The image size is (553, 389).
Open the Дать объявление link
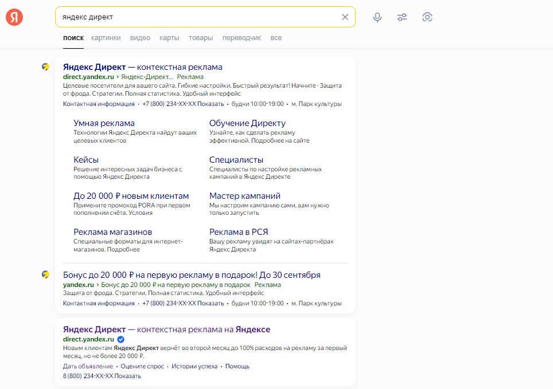(x=88, y=367)
